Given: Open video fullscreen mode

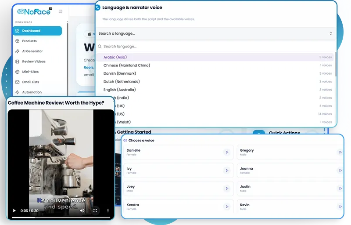Looking at the screenshot, I should point(95,210).
